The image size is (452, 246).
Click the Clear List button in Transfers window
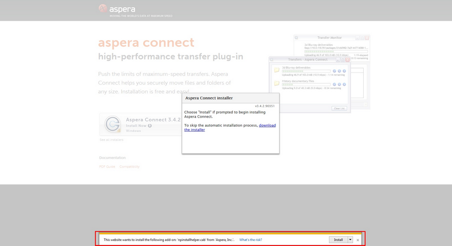pyautogui.click(x=339, y=108)
